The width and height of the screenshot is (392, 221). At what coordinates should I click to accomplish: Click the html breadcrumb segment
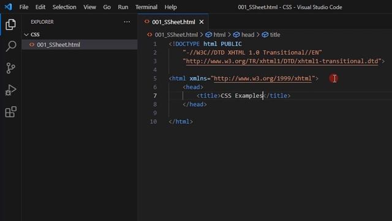[x=219, y=34]
